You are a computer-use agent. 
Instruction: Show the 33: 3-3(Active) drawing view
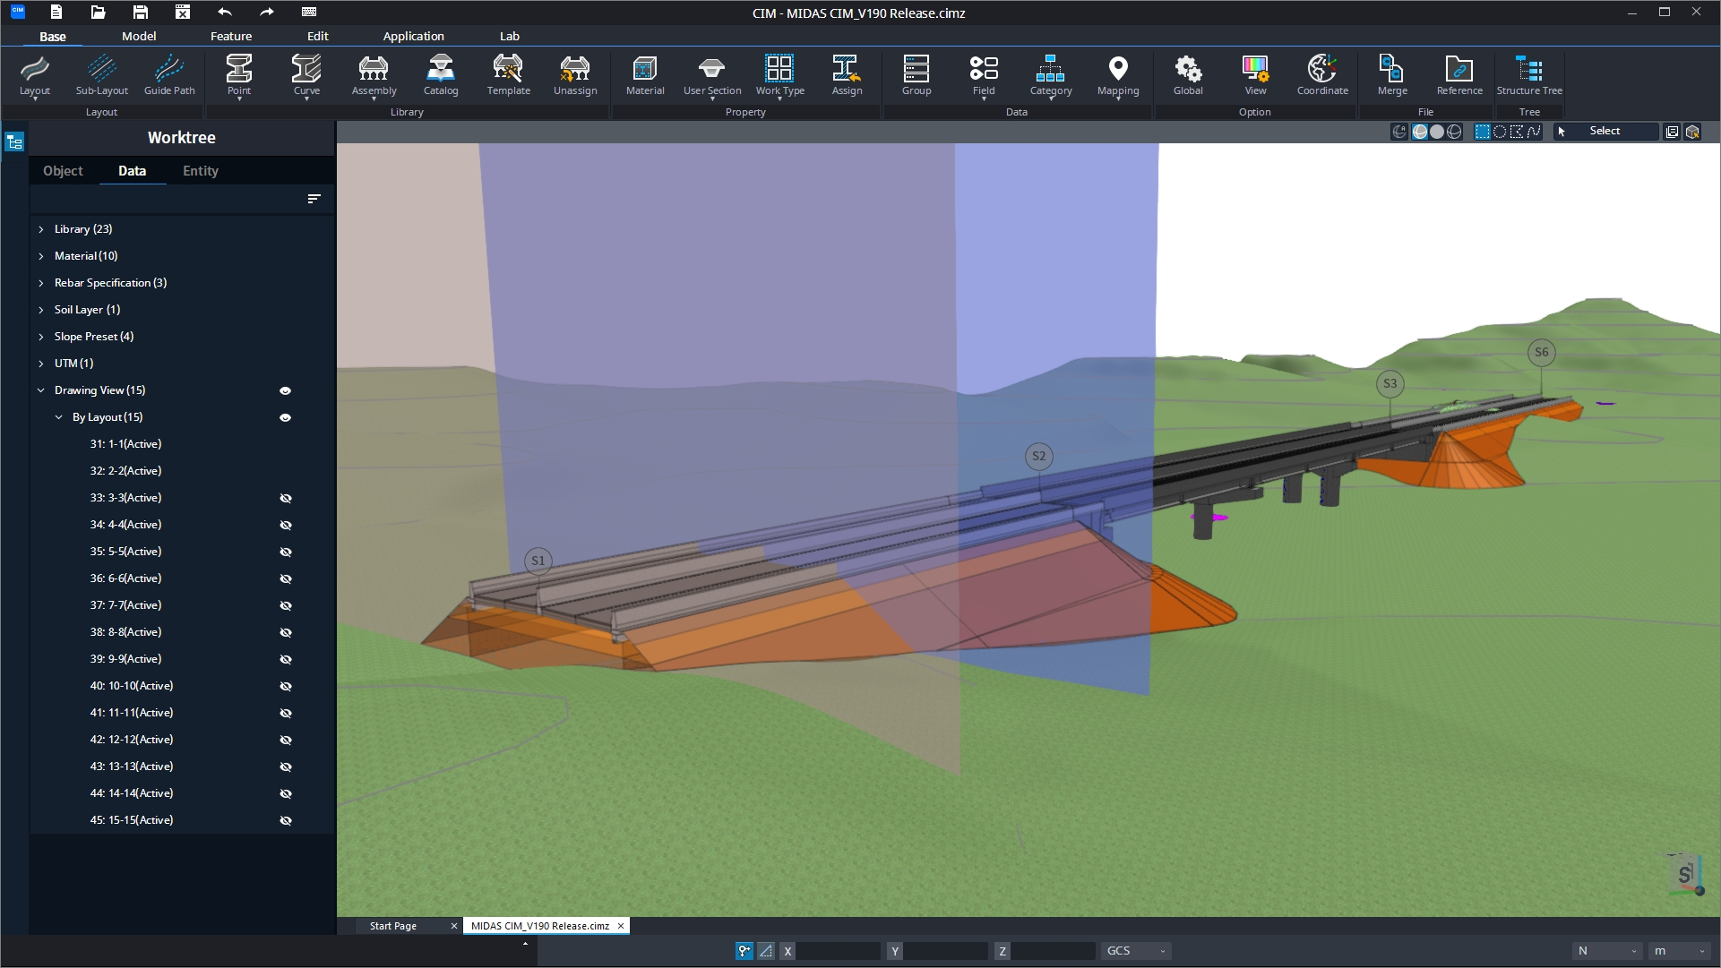pos(286,498)
